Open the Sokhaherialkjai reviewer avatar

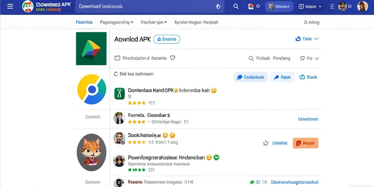tap(119, 138)
